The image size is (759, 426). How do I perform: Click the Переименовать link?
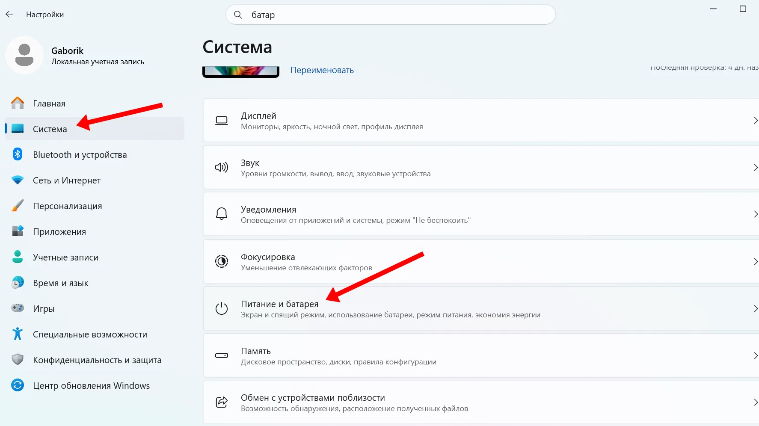point(322,70)
